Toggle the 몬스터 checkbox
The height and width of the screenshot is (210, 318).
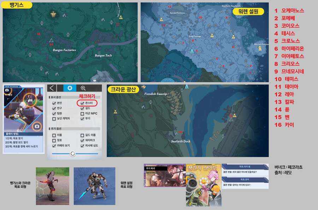pyautogui.click(x=82, y=103)
